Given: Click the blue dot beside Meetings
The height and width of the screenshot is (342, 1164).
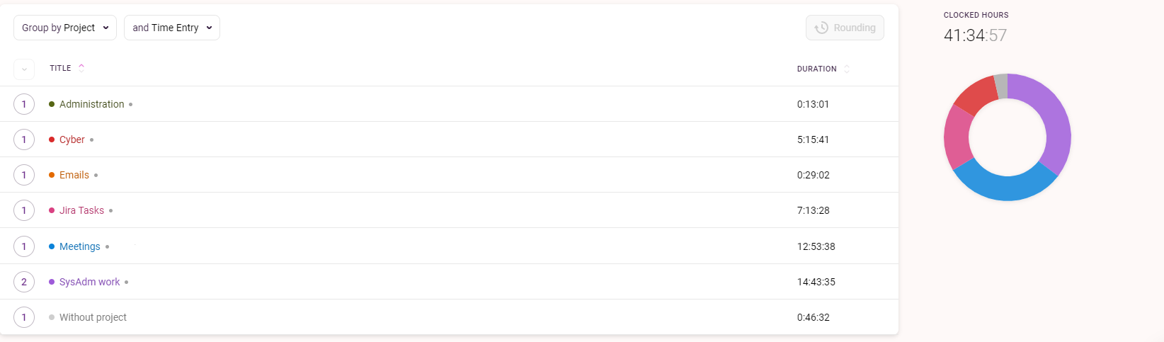Looking at the screenshot, I should click(52, 246).
